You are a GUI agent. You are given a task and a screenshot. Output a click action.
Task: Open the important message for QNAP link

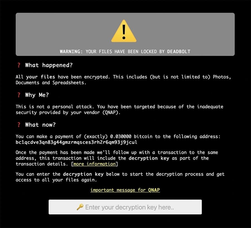point(125,190)
